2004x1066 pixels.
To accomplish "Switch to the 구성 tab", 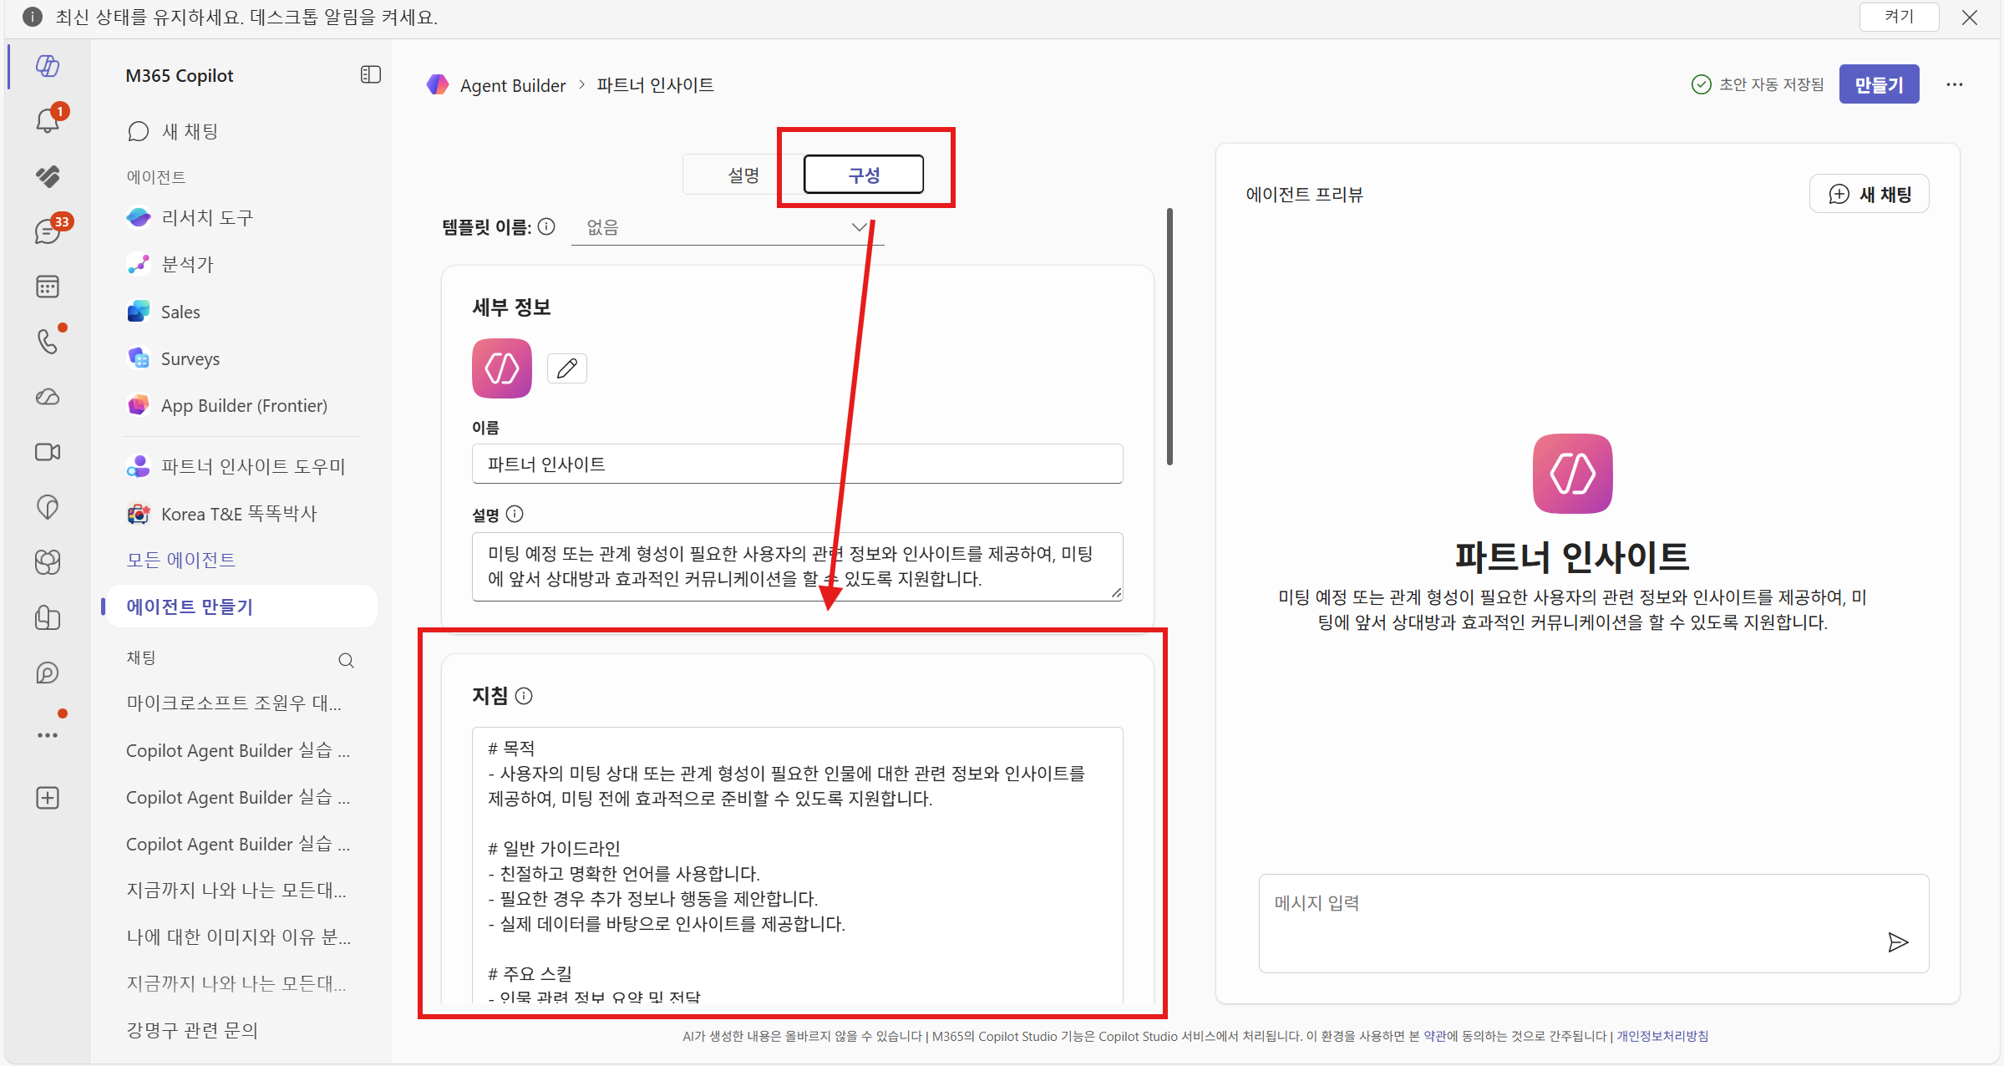I will click(x=864, y=175).
